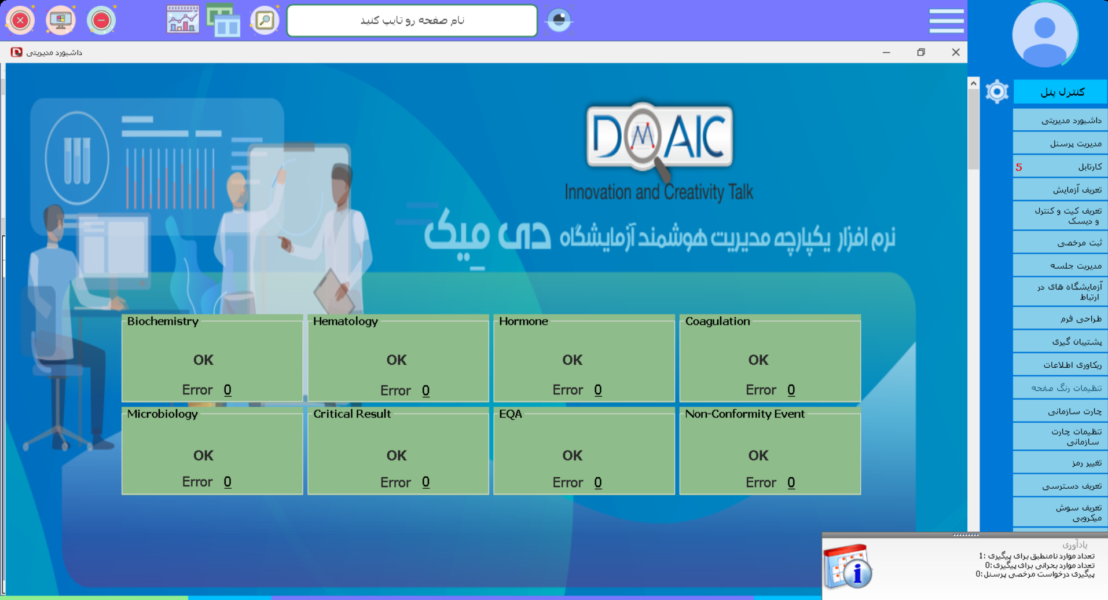The height and width of the screenshot is (600, 1108).
Task: Open the statistics chart toolbar icon
Action: pyautogui.click(x=183, y=20)
